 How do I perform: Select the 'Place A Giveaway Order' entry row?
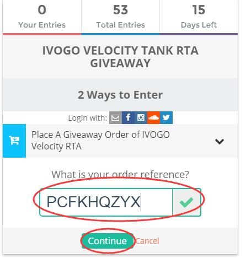pos(120,141)
